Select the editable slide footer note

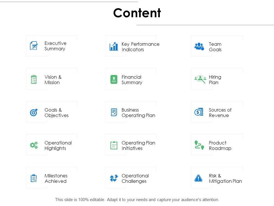[137, 200]
